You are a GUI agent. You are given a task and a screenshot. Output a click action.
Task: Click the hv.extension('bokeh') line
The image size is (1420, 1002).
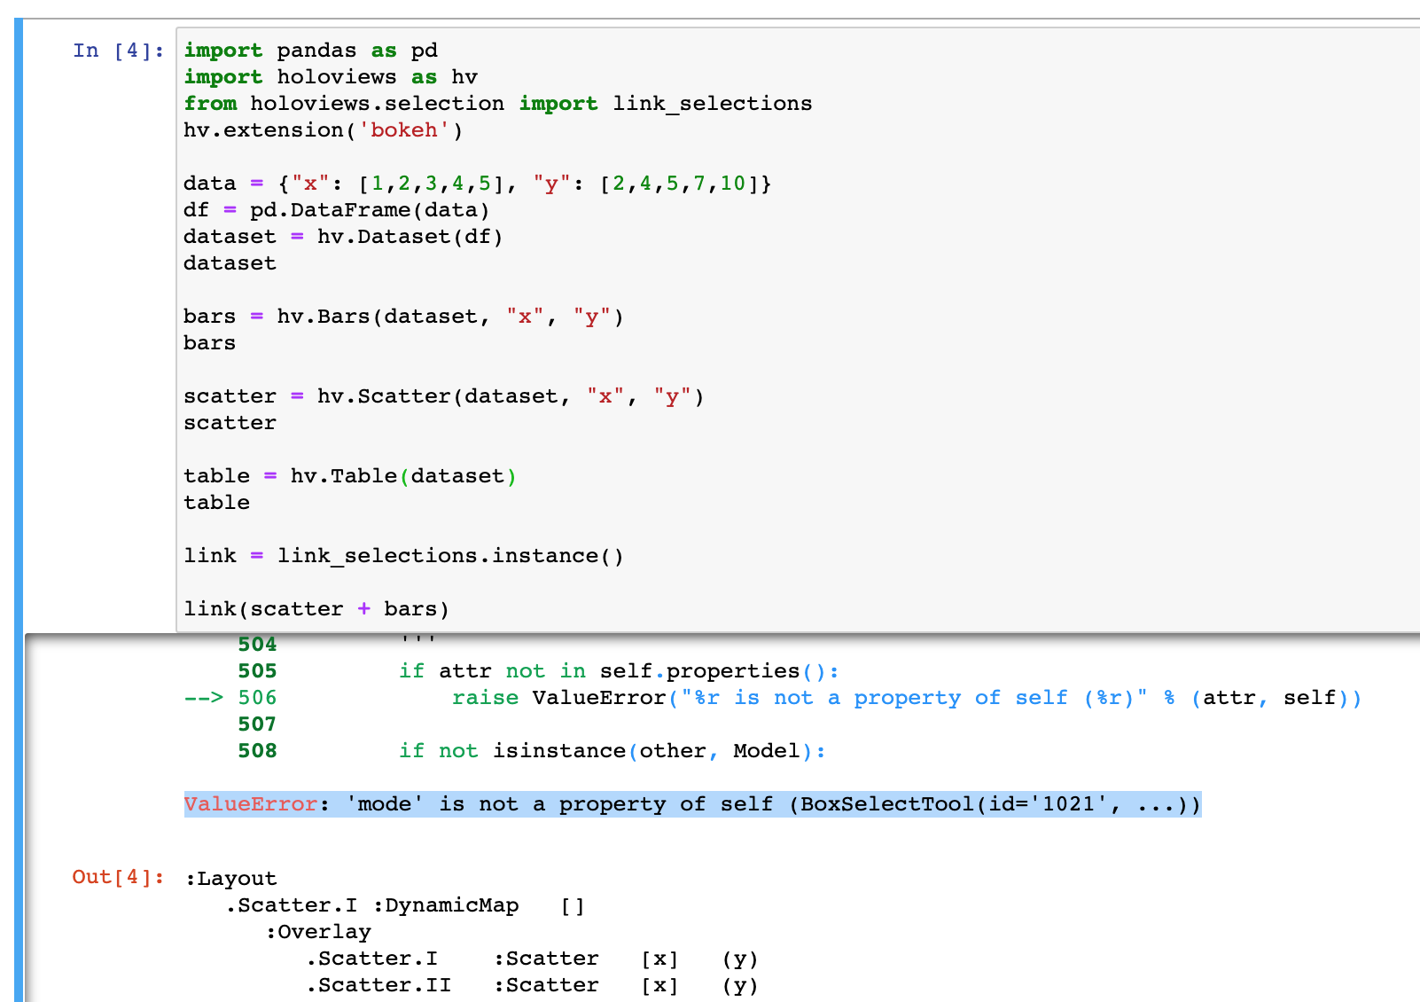tap(324, 130)
